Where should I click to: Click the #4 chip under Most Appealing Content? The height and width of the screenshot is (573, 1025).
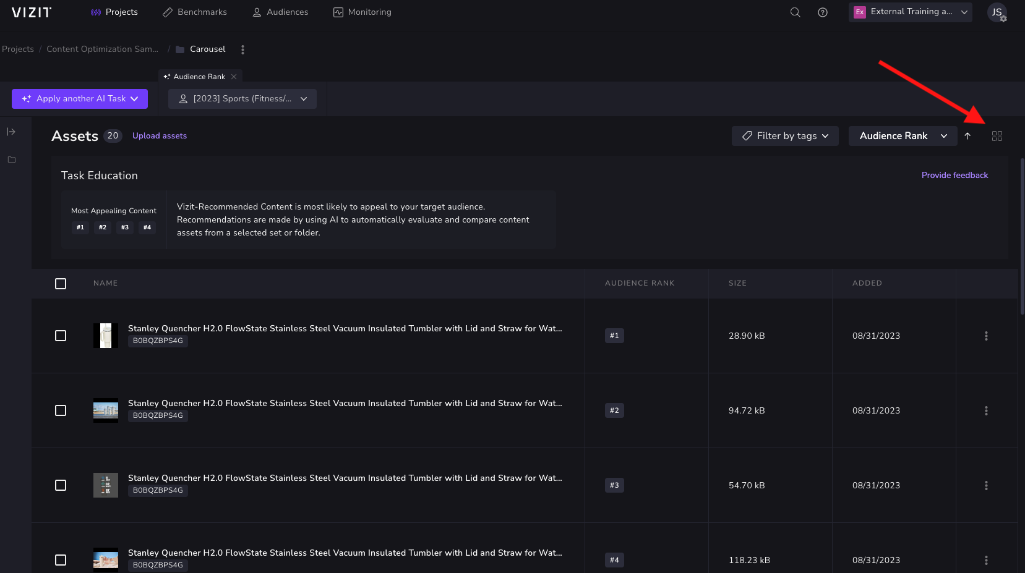[147, 227]
